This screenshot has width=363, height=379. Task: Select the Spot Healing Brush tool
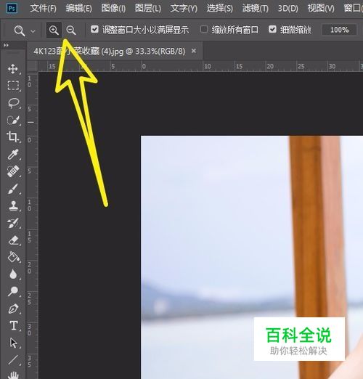coord(13,171)
